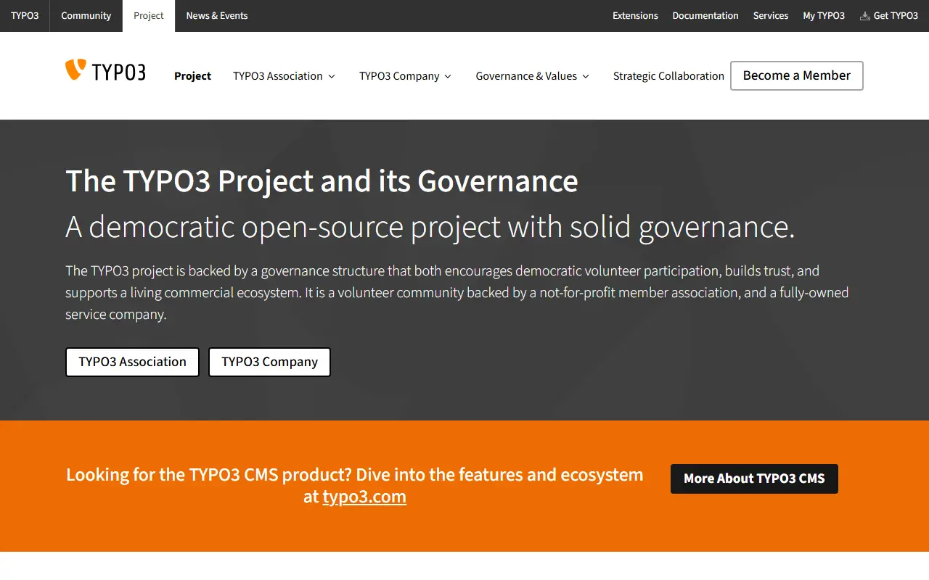Select the Project tab in top bar
929x580 pixels.
point(149,16)
